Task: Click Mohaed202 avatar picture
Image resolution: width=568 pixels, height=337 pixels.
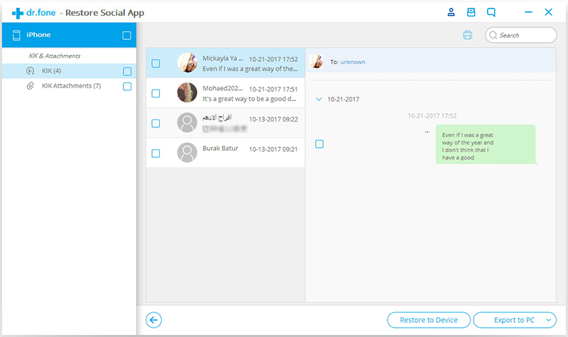Action: [187, 92]
